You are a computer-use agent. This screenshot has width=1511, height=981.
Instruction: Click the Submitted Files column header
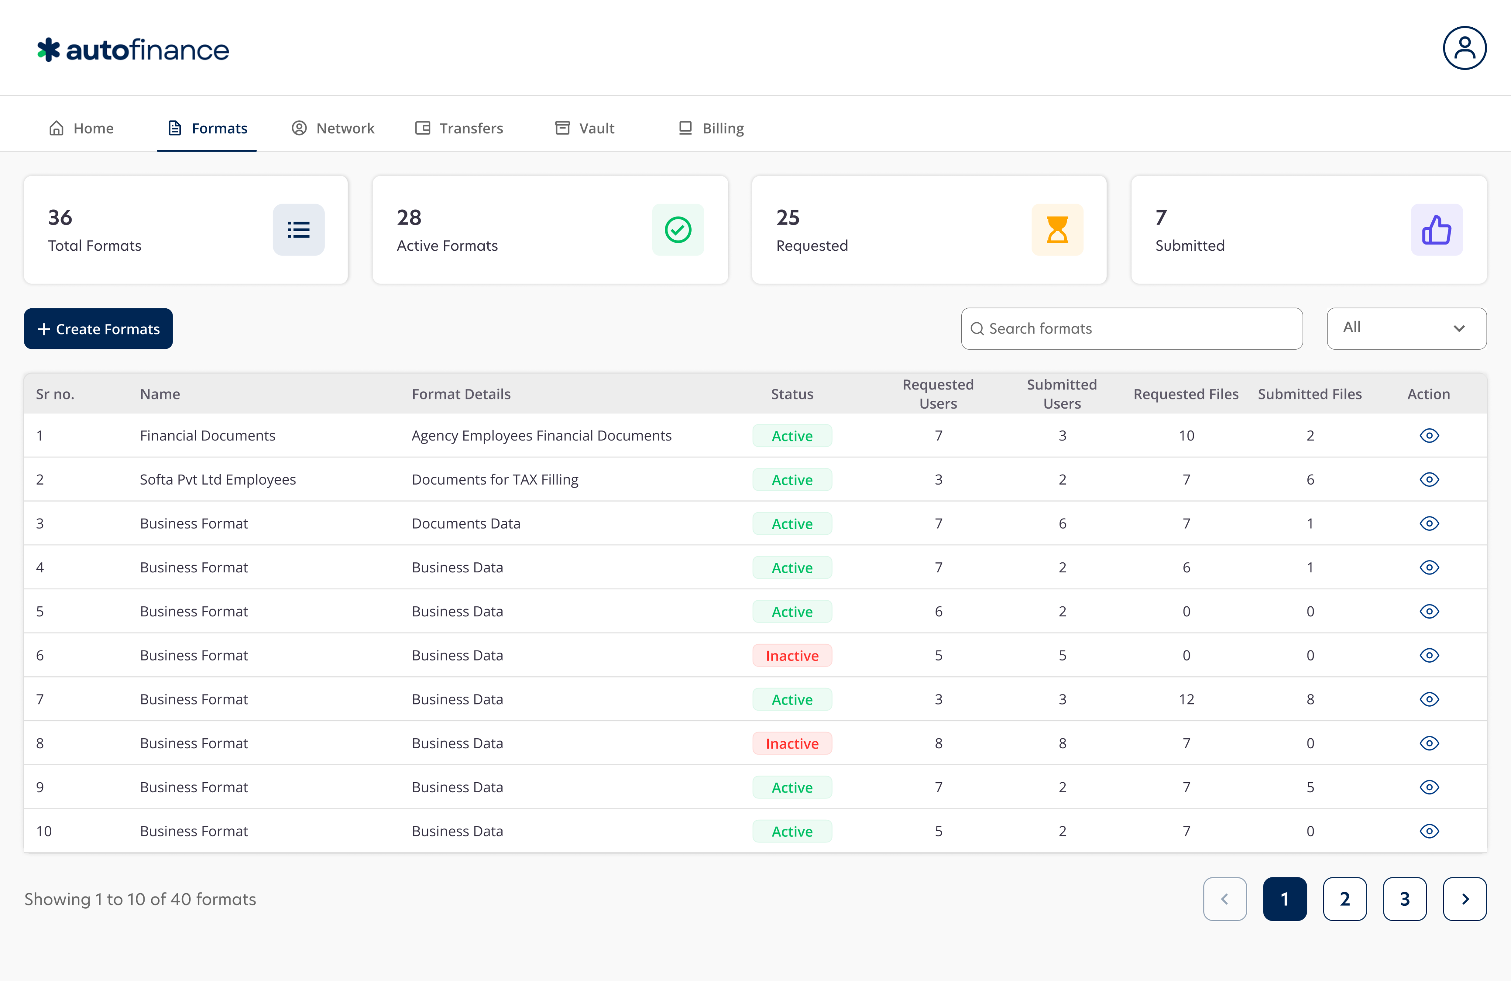(x=1310, y=394)
